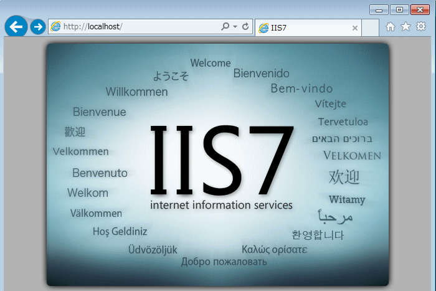Click the 'Tervetuloa' text
The height and width of the screenshot is (291, 436).
pos(343,122)
